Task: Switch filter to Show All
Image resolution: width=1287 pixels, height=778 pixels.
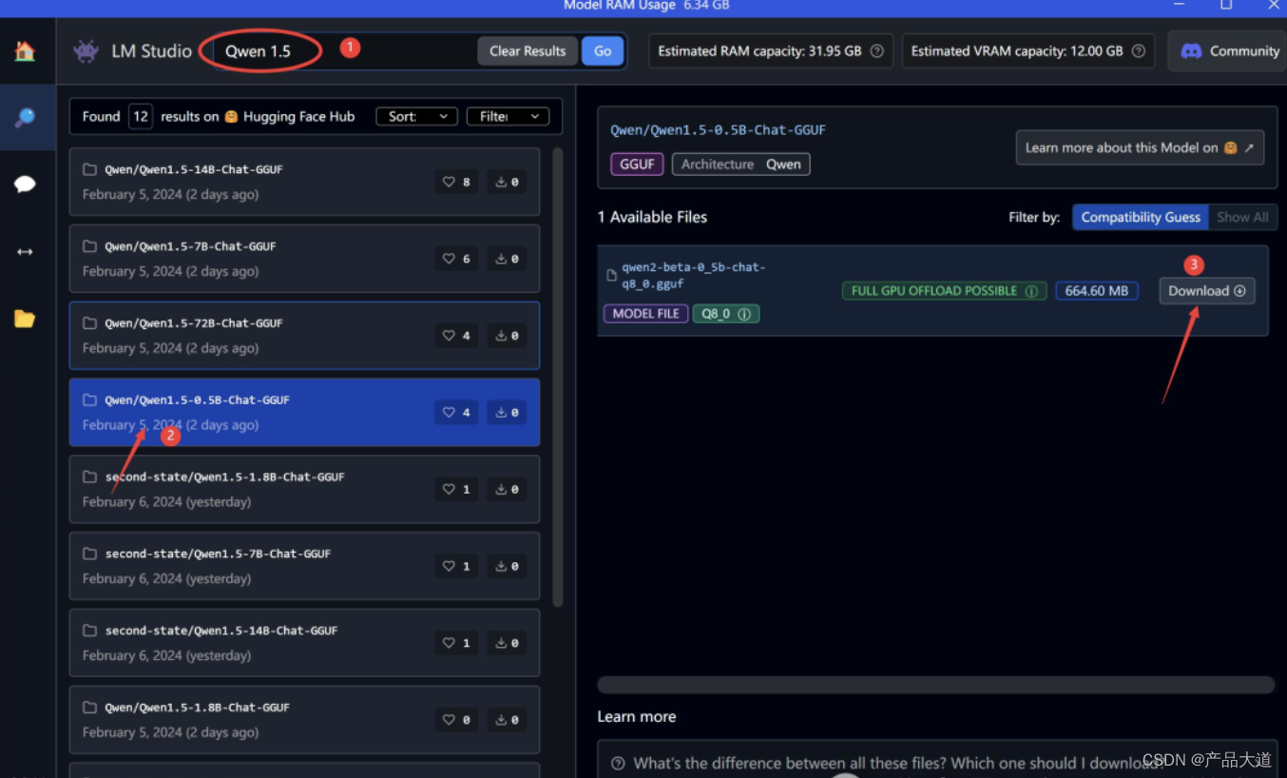Action: [x=1242, y=217]
